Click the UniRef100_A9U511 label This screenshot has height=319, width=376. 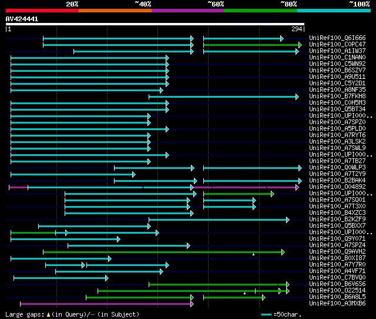pos(337,77)
